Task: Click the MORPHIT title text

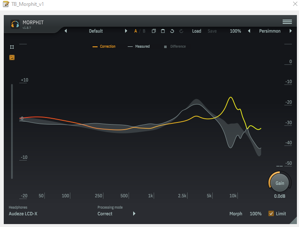Action: pos(33,23)
